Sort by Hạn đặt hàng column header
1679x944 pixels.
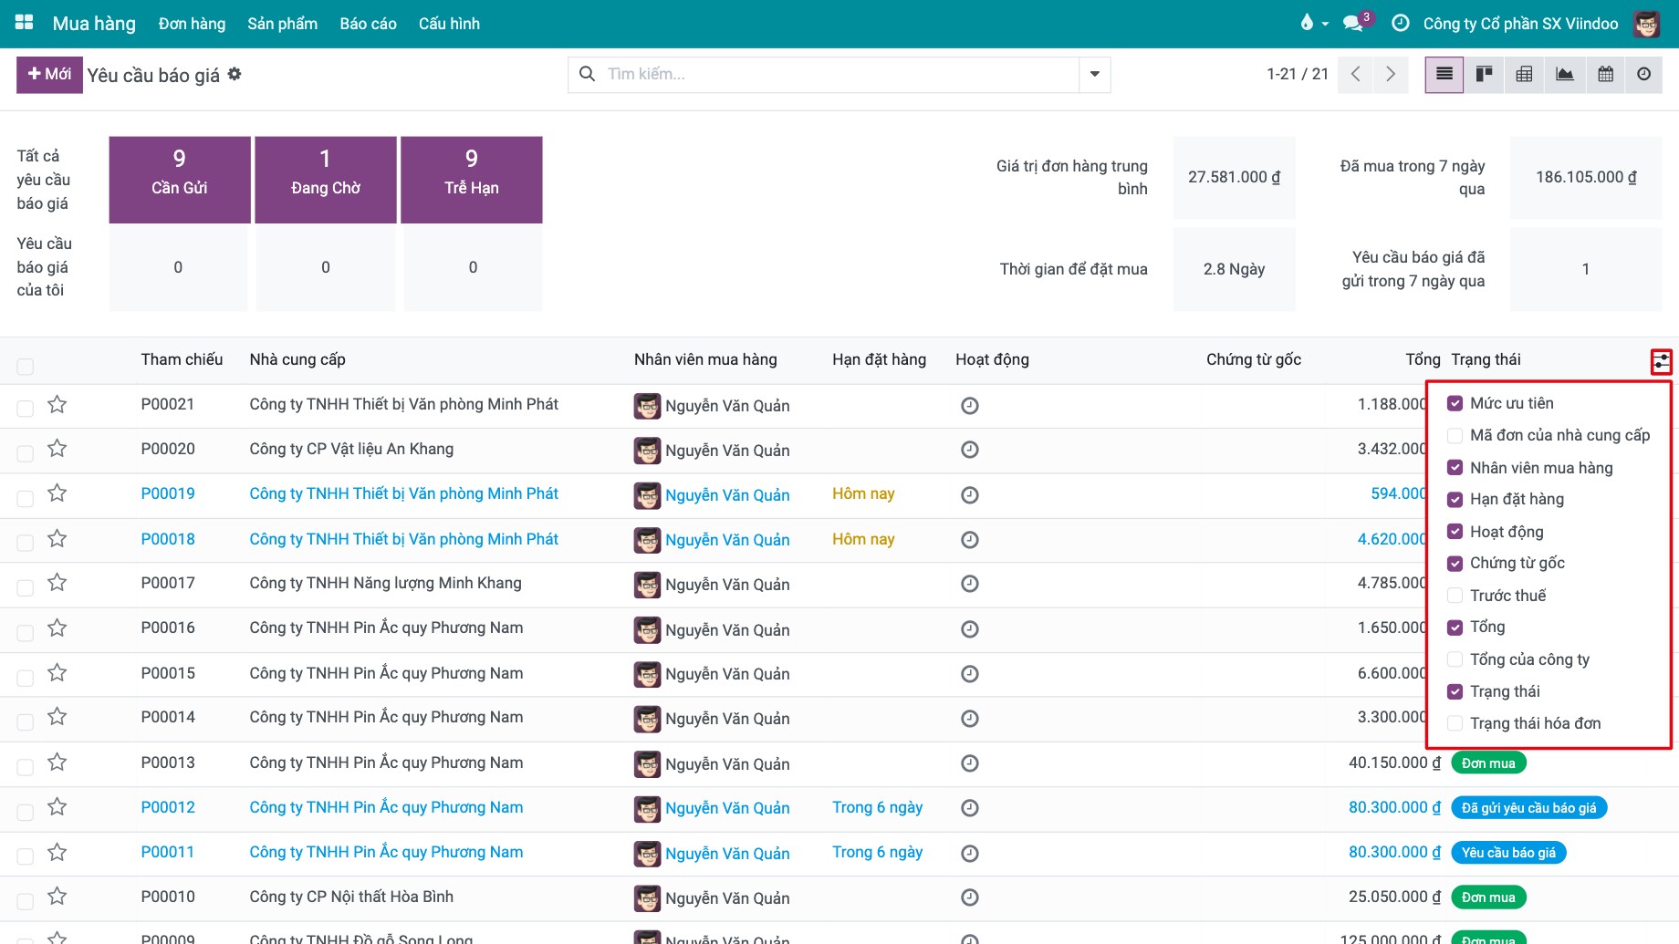coord(879,359)
